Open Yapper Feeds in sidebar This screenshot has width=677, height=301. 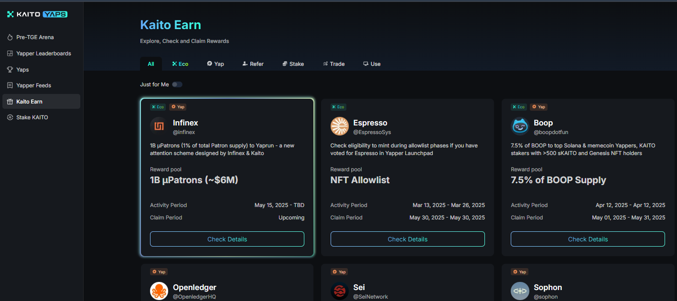[x=42, y=85]
